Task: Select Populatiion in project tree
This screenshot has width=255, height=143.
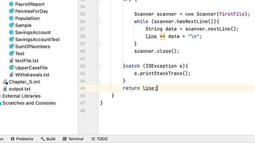Action: (x=27, y=18)
